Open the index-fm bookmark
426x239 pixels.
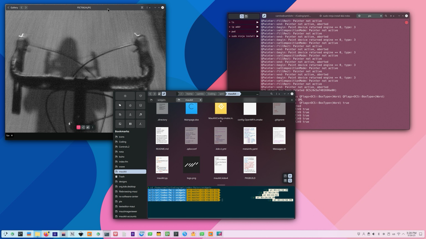point(130,162)
